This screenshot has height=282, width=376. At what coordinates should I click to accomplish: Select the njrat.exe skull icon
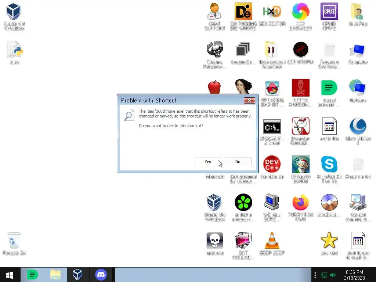[x=214, y=244]
